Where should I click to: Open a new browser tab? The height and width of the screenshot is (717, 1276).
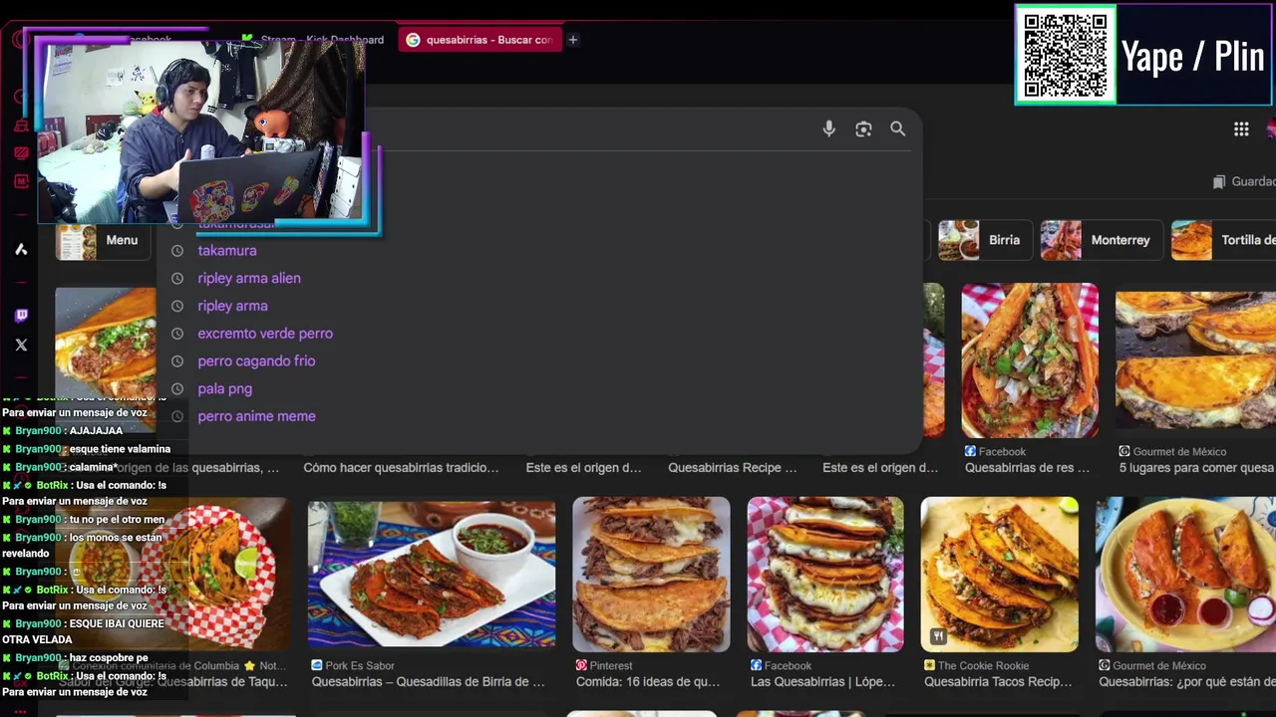pos(572,40)
